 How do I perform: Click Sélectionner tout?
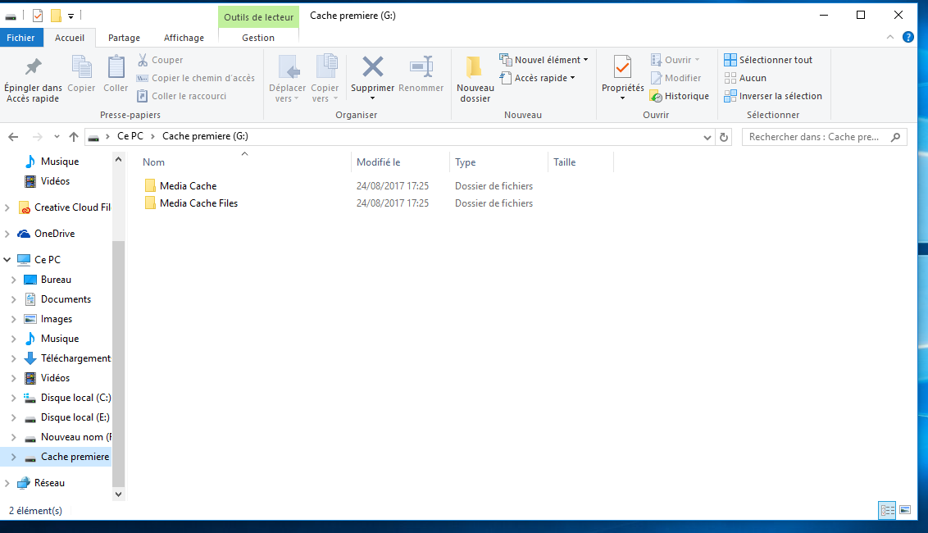click(768, 60)
